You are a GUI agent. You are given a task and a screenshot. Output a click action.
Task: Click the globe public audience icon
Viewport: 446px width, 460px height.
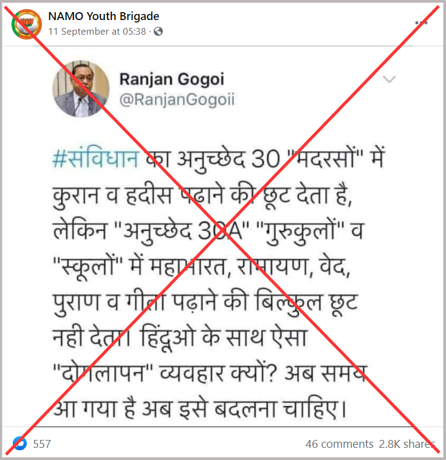[158, 32]
